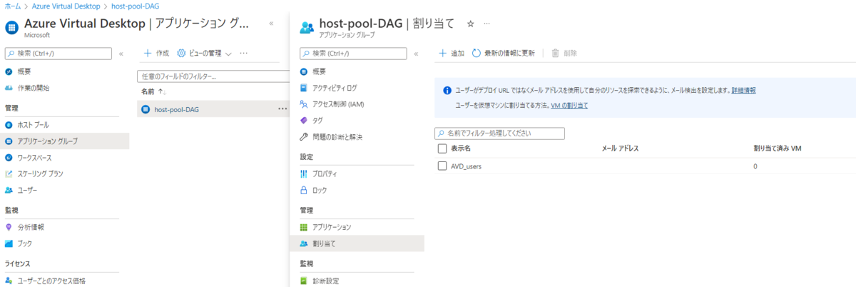Click the メール アドレス column header
This screenshot has height=287, width=856.
(x=621, y=148)
